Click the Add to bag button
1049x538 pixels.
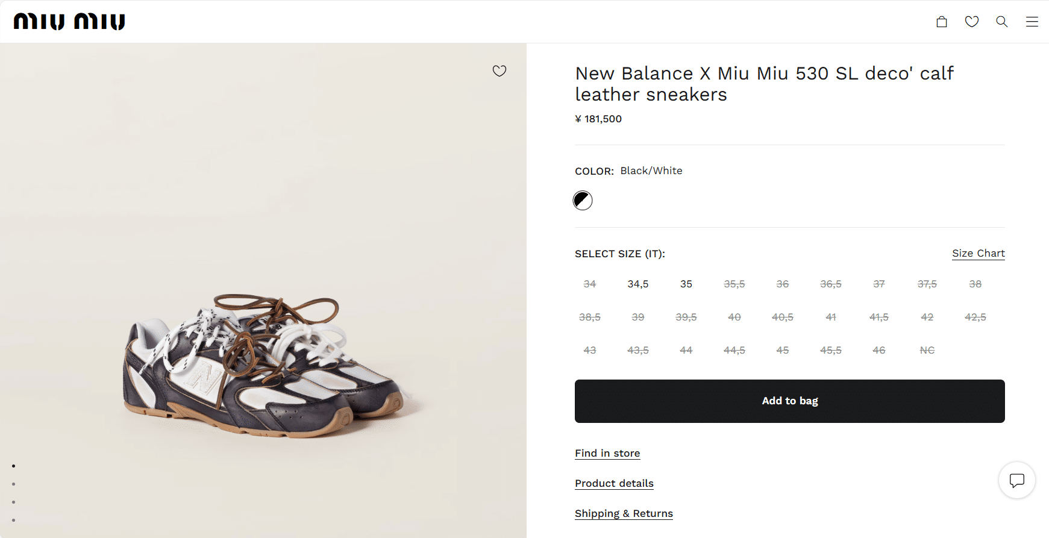(790, 401)
